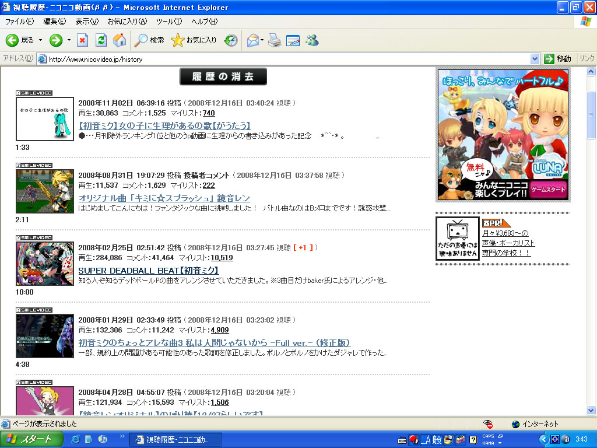Open the 声優・ボーカリスト PR link

508,243
